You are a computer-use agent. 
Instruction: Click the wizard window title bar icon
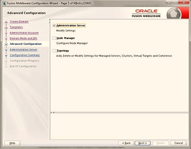(4, 3)
